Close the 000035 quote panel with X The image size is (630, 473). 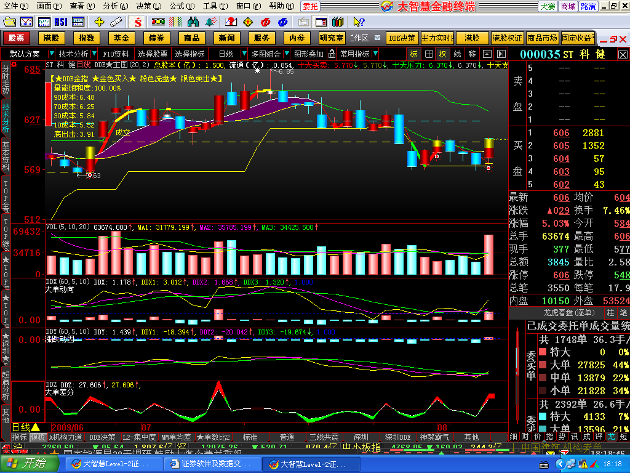coord(623,54)
